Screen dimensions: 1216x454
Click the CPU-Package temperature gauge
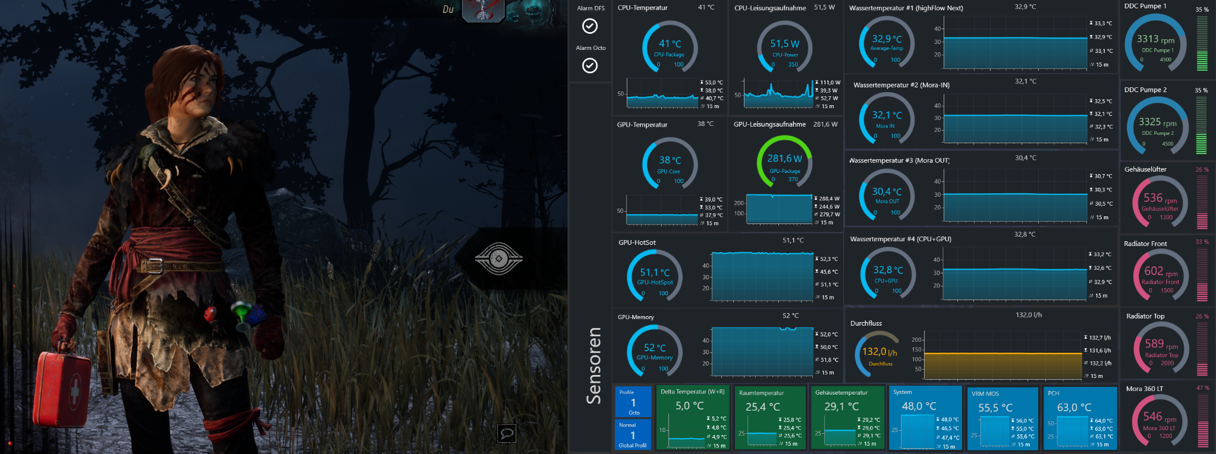click(x=670, y=48)
